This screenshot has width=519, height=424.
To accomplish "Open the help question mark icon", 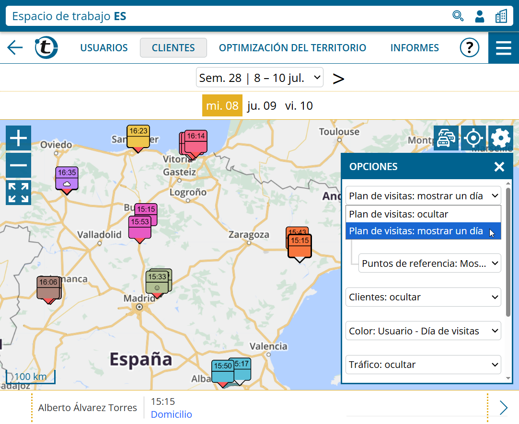I will (x=469, y=47).
